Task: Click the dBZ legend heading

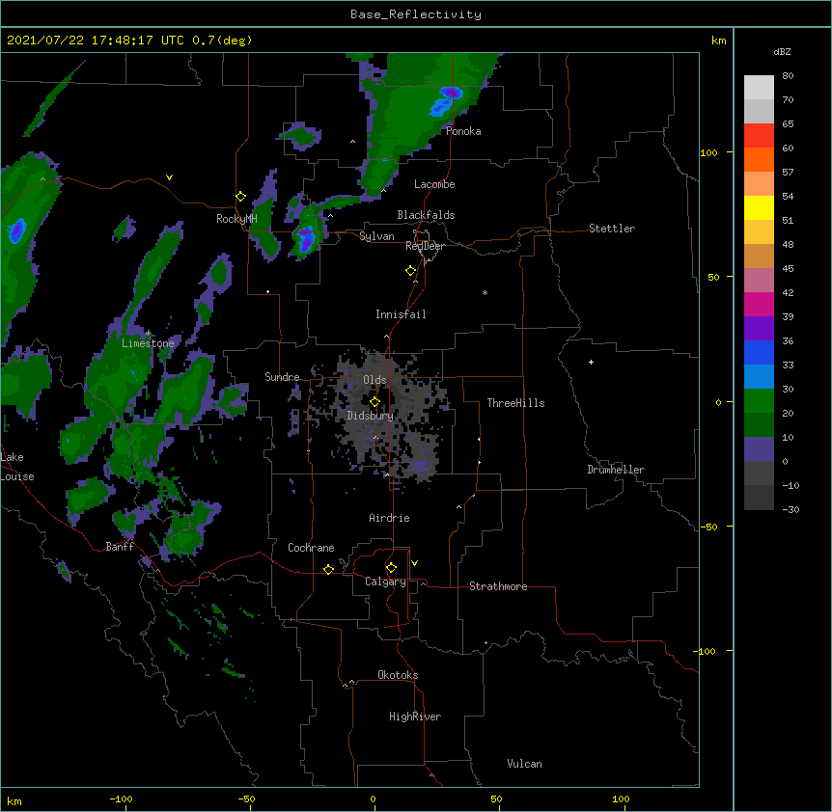Action: pos(782,51)
